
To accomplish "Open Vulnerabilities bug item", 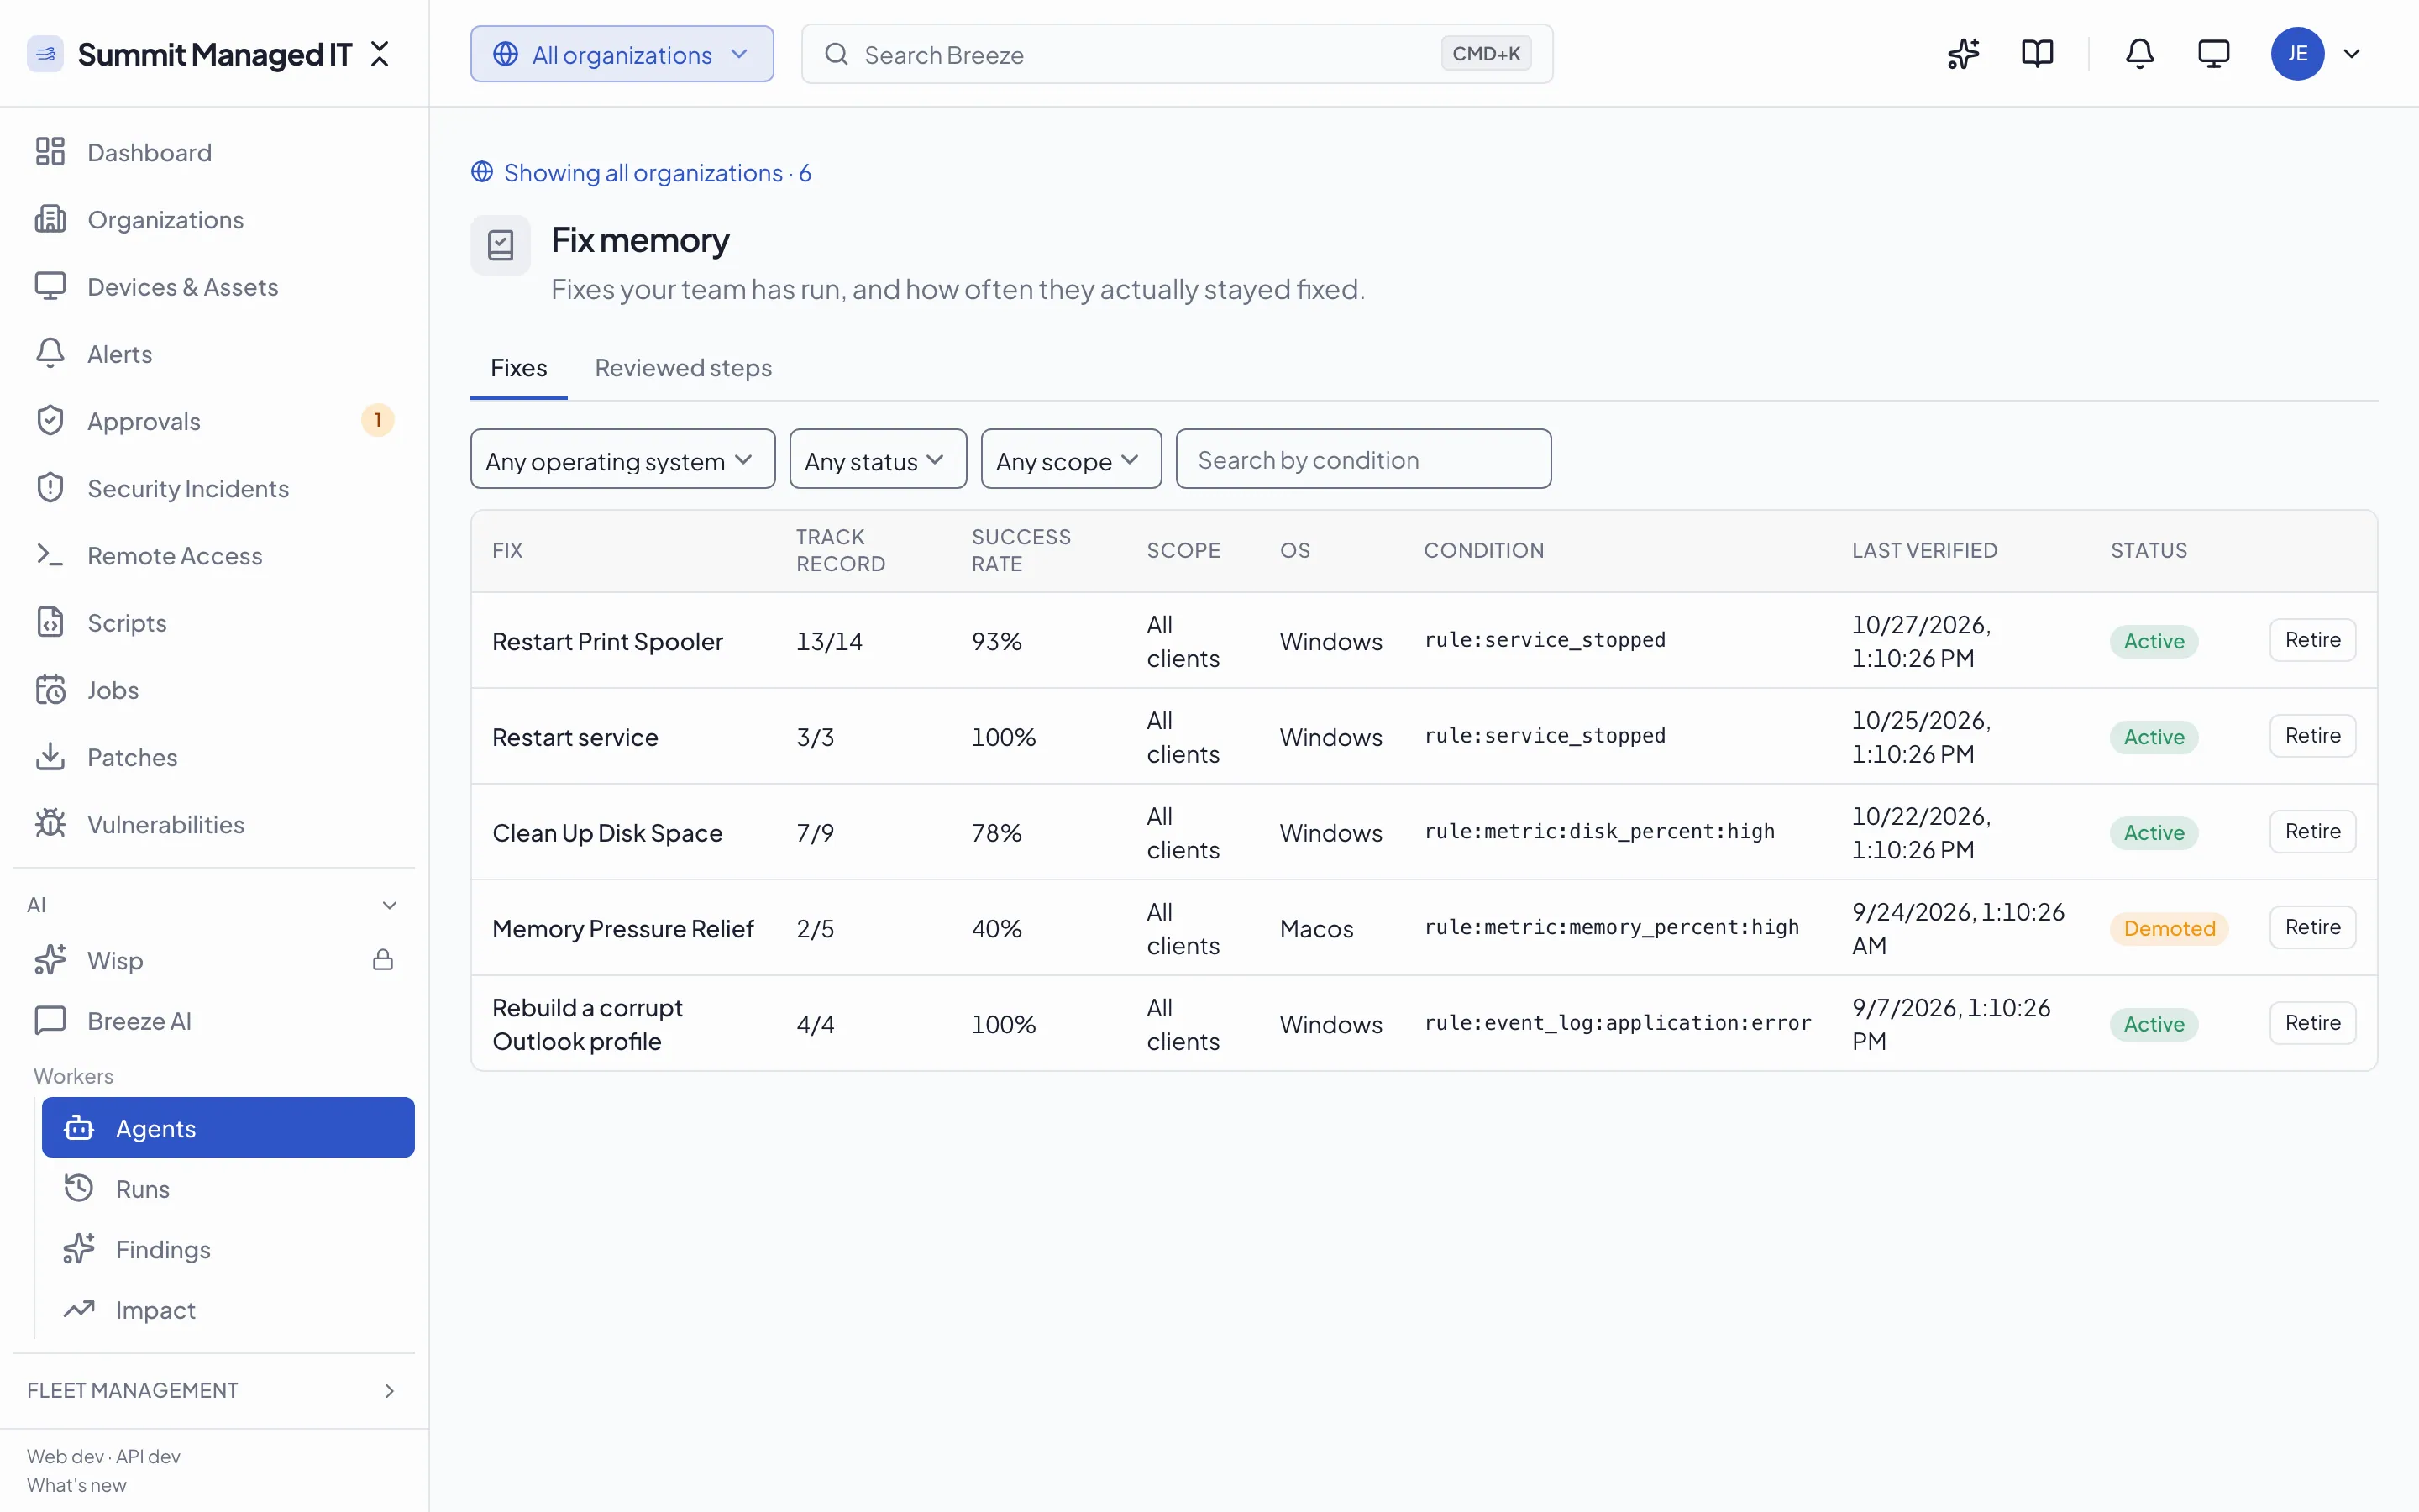I will click(214, 824).
